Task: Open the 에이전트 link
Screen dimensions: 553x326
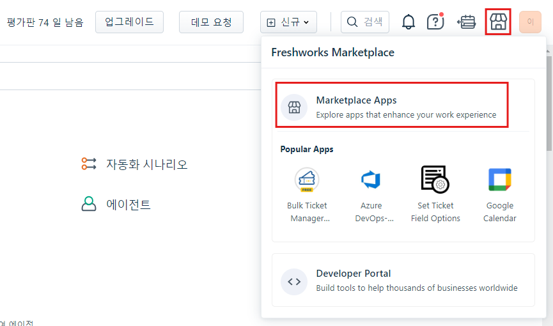Action: point(129,205)
